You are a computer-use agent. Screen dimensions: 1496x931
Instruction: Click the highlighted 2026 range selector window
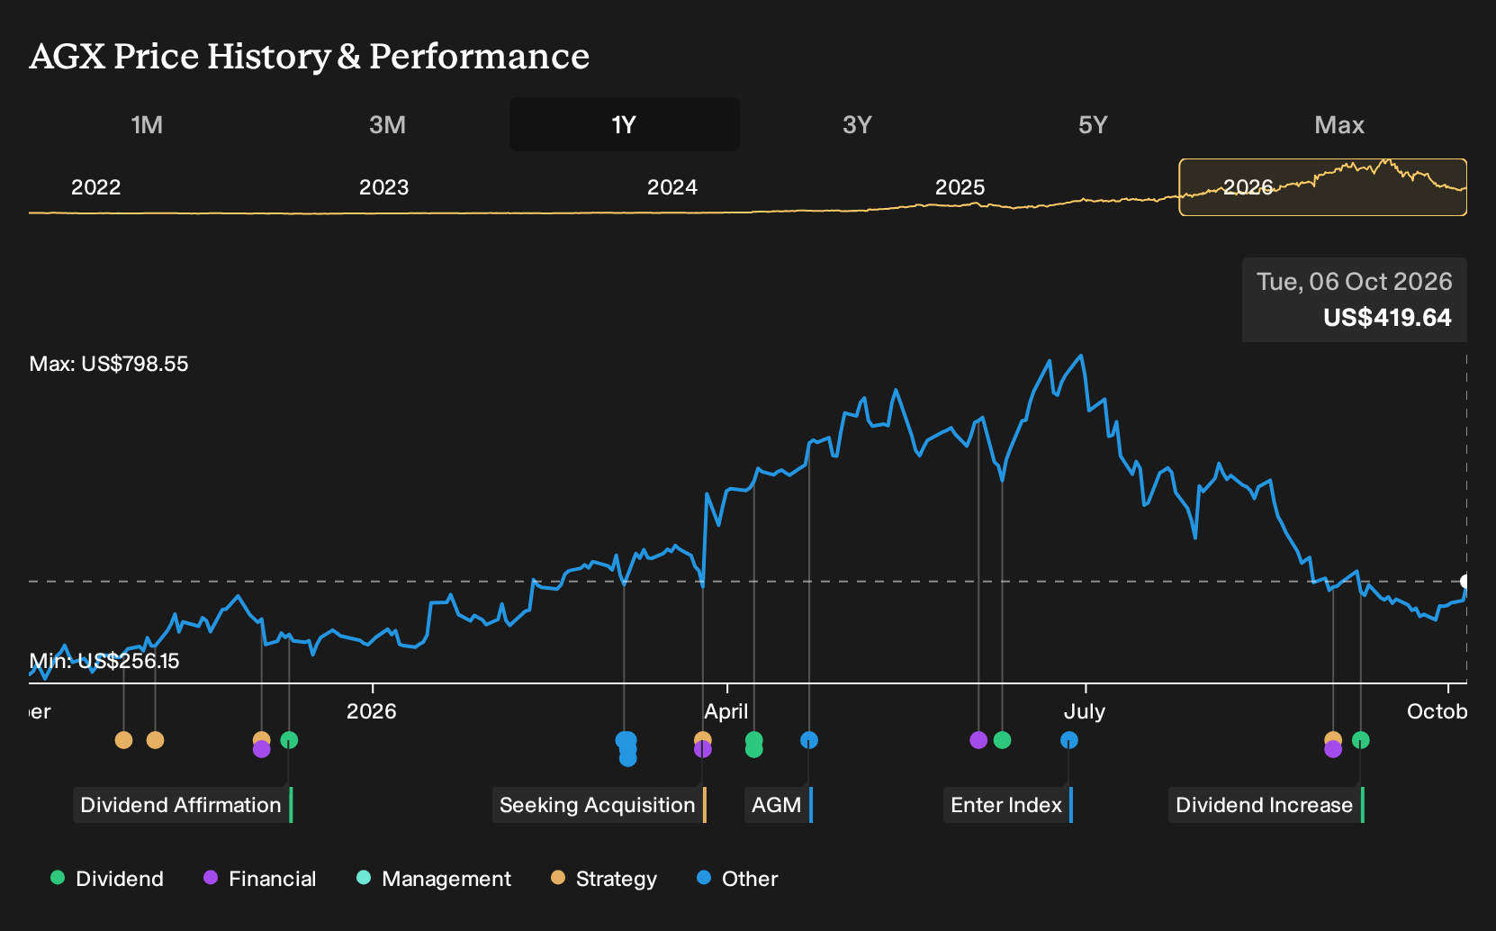point(1323,187)
